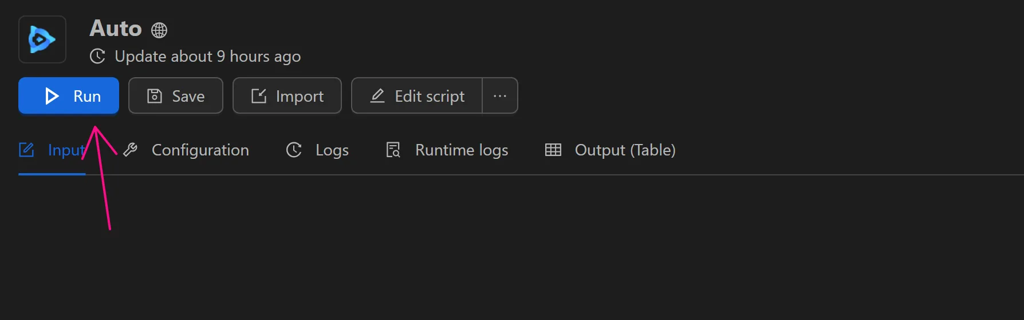Open the Runtime logs tab
This screenshot has width=1024, height=320.
(x=461, y=150)
